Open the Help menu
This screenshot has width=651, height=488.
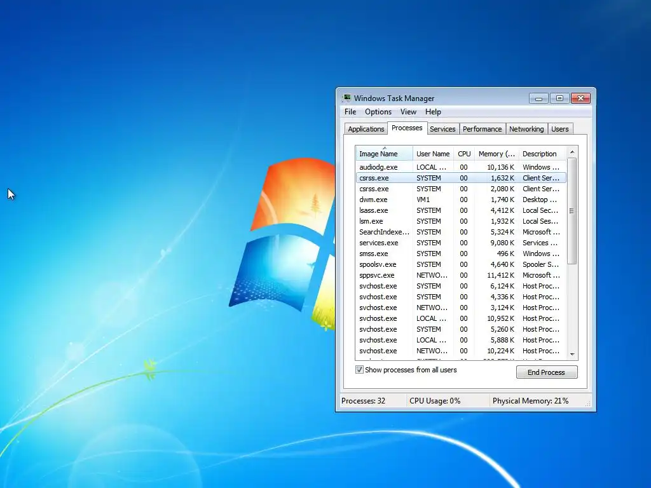pos(433,112)
